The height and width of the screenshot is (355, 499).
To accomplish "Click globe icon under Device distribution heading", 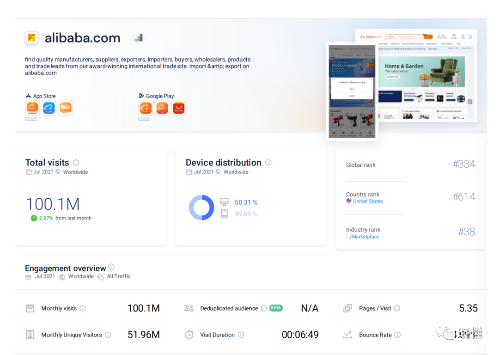I will pyautogui.click(x=218, y=172).
